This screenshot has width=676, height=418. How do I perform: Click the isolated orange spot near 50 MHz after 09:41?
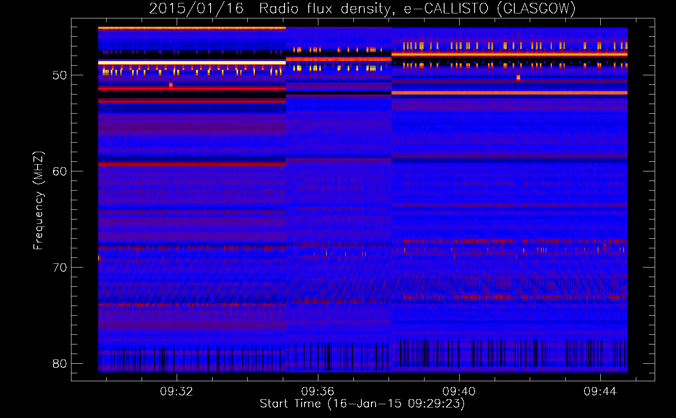[x=518, y=77]
